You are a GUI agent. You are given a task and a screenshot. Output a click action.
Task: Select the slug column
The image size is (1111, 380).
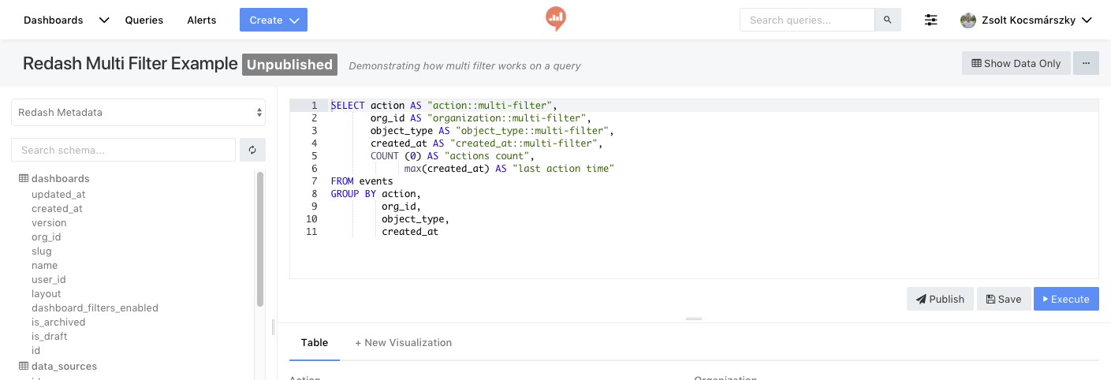tap(42, 251)
